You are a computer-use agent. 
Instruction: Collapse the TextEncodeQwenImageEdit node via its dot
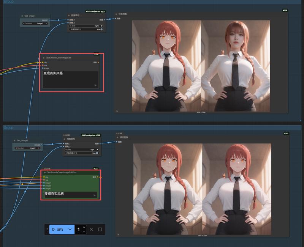click(43, 58)
